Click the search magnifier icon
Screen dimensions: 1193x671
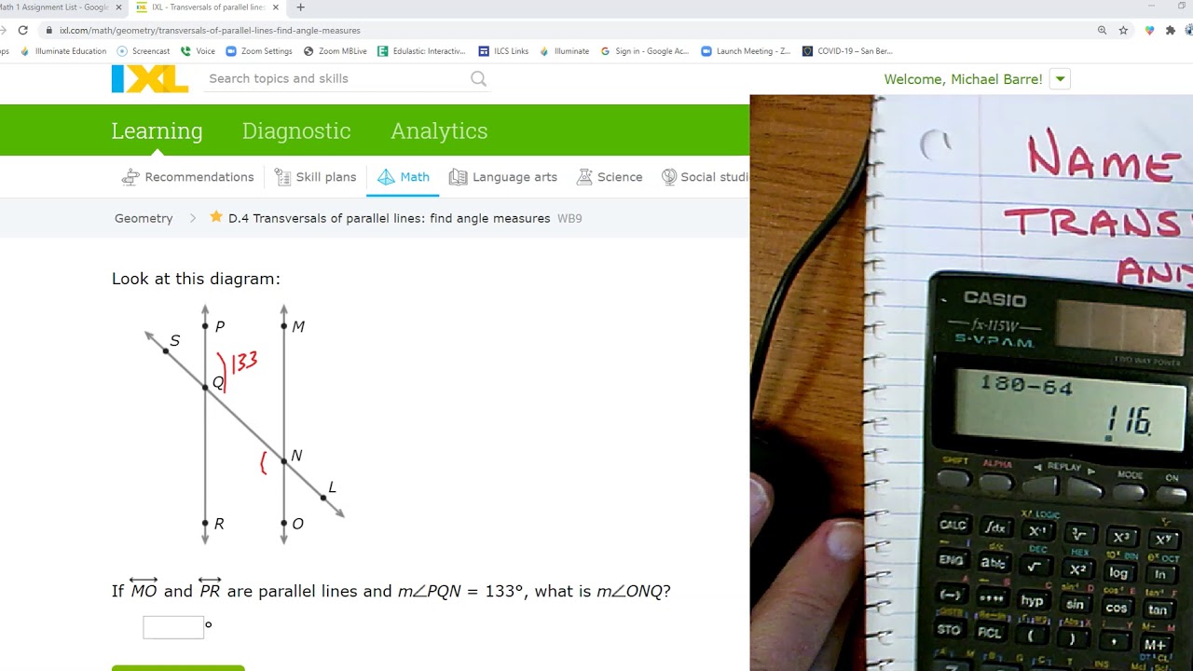[478, 79]
